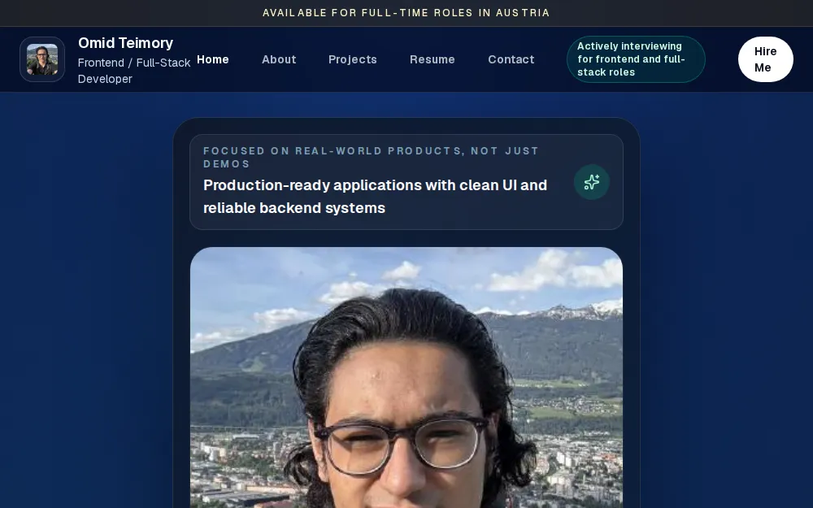Click 'Frontend / Full-Stack Developer' subtitle
Viewport: 813px width, 508px height.
pyautogui.click(x=134, y=71)
